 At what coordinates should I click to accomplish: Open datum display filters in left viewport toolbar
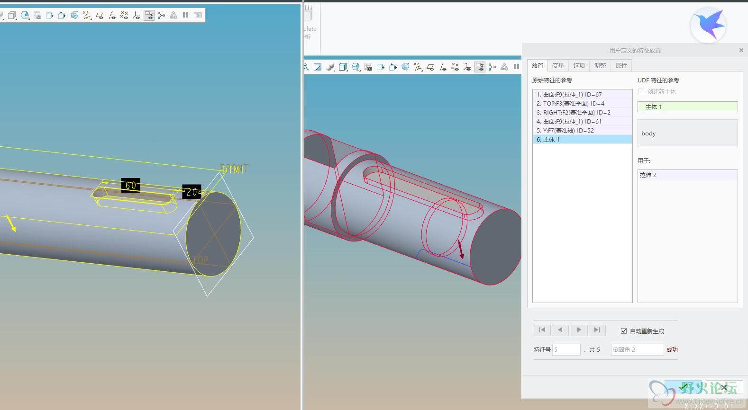87,15
